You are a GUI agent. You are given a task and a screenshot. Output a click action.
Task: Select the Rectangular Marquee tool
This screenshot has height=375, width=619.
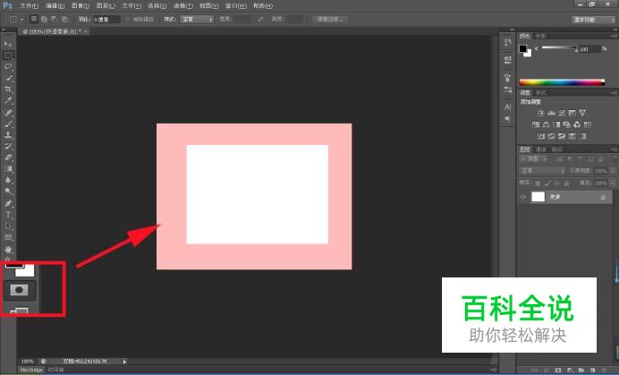tap(8, 55)
